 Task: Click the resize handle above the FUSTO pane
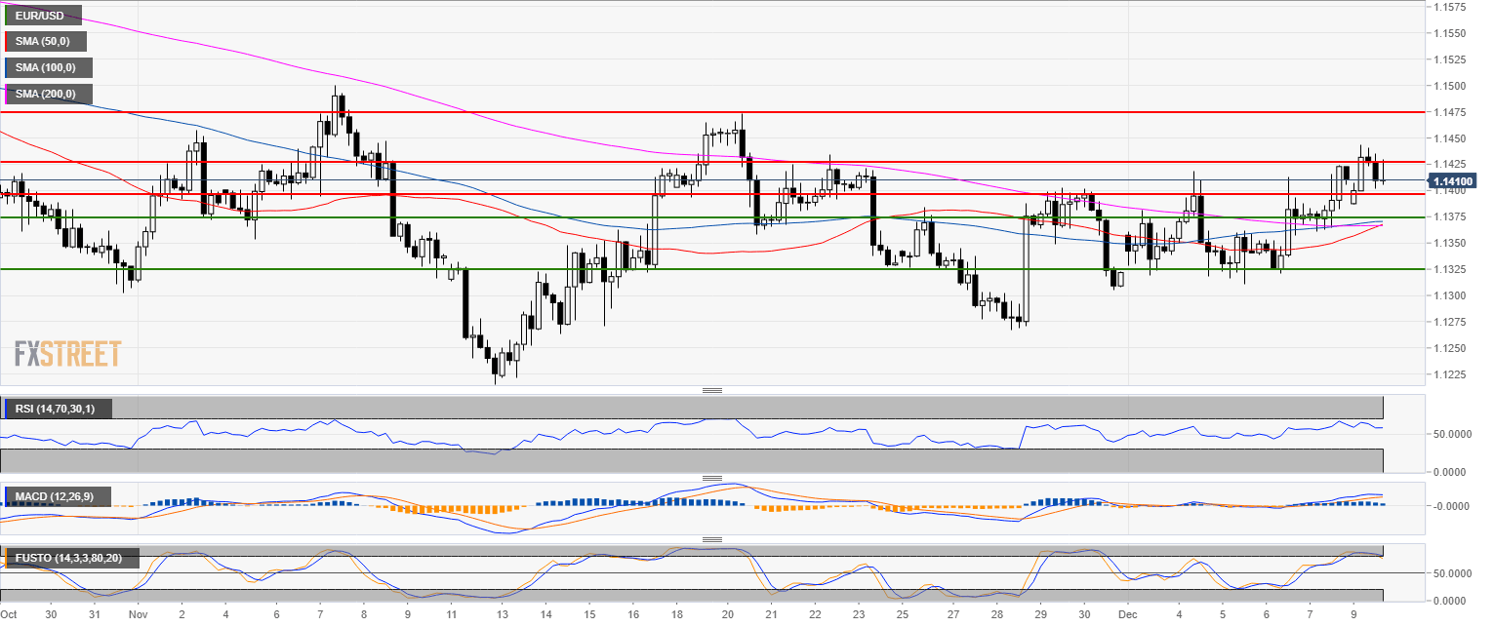click(711, 539)
